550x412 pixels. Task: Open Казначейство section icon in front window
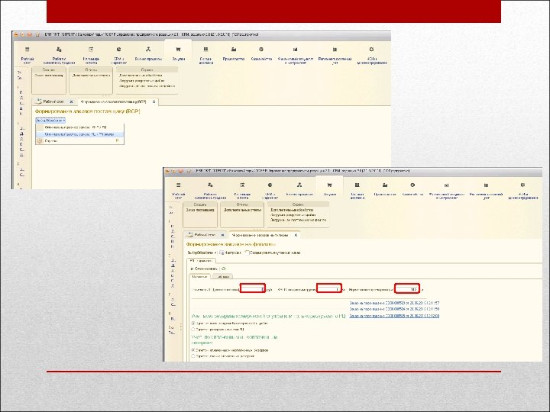tap(412, 185)
